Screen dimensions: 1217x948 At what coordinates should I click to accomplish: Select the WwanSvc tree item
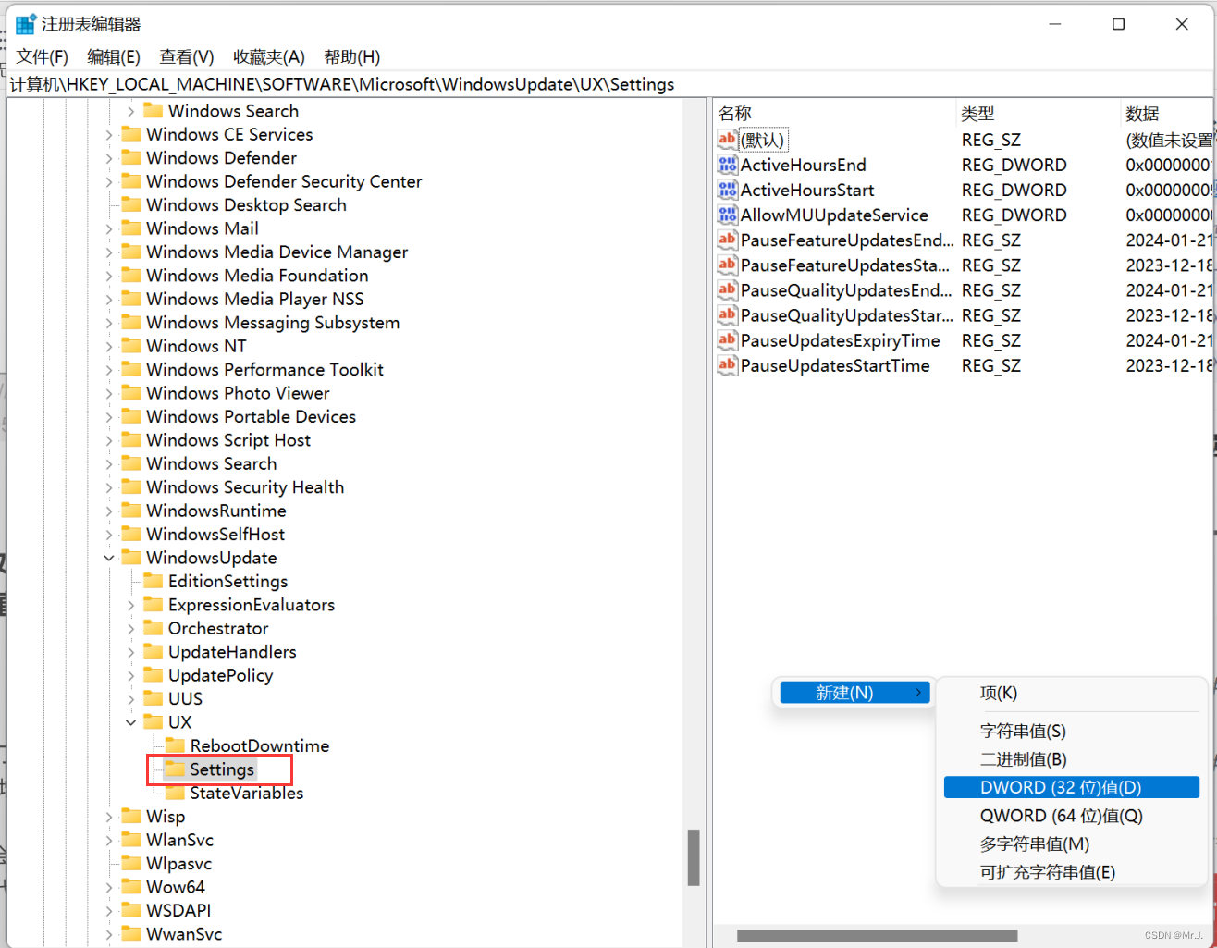[184, 934]
